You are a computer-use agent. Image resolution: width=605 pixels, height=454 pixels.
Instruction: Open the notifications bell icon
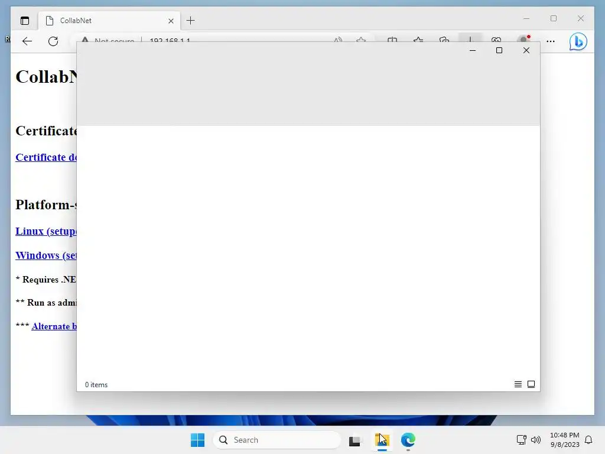(588, 440)
